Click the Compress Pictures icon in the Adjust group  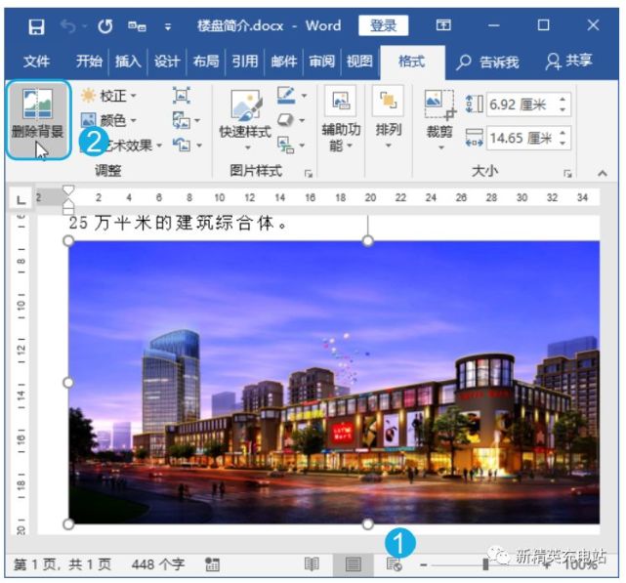pyautogui.click(x=181, y=96)
